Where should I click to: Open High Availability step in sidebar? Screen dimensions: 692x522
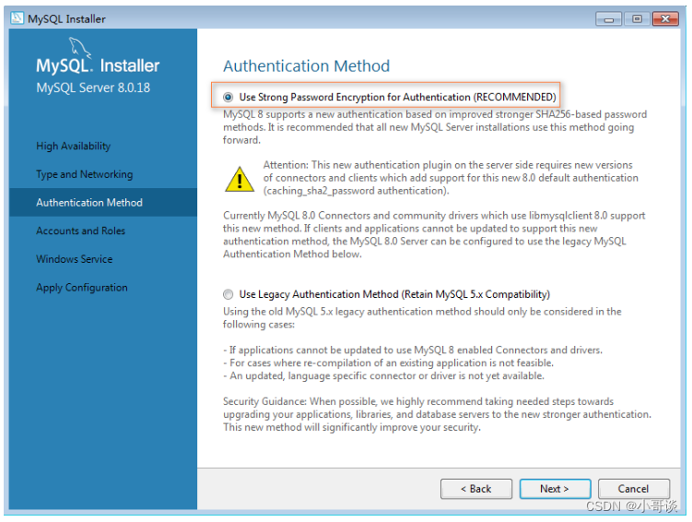[74, 146]
